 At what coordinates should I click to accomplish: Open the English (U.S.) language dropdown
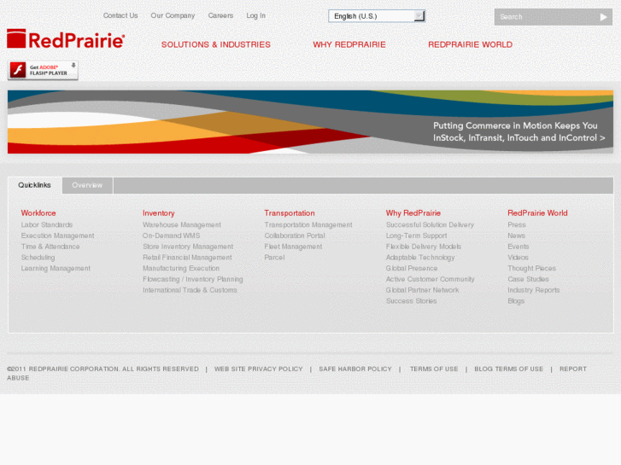(x=377, y=16)
